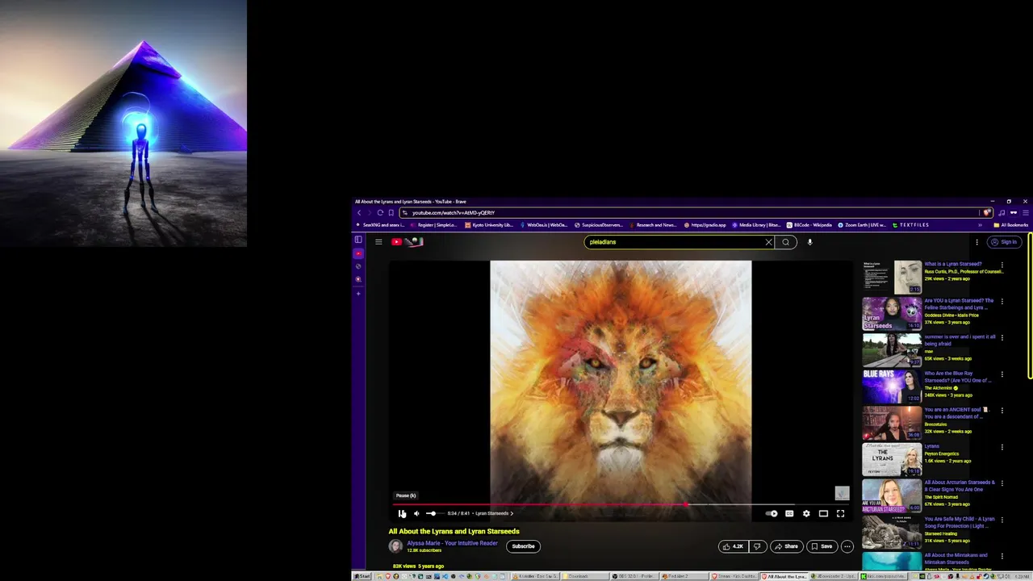This screenshot has height=581, width=1033.
Task: Clear the search box with X
Action: 768,242
